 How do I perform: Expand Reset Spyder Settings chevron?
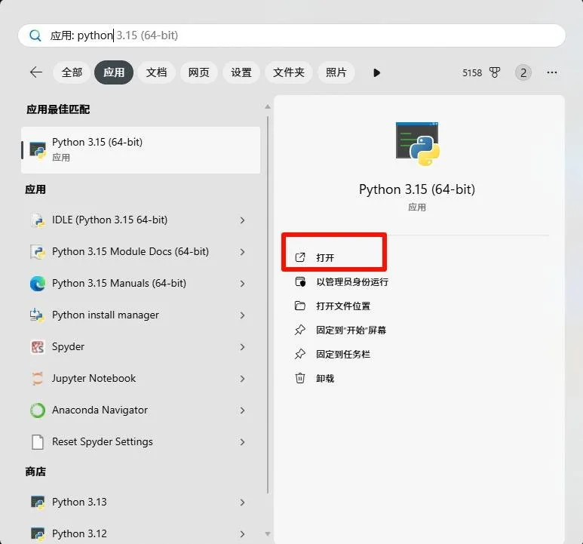point(242,441)
